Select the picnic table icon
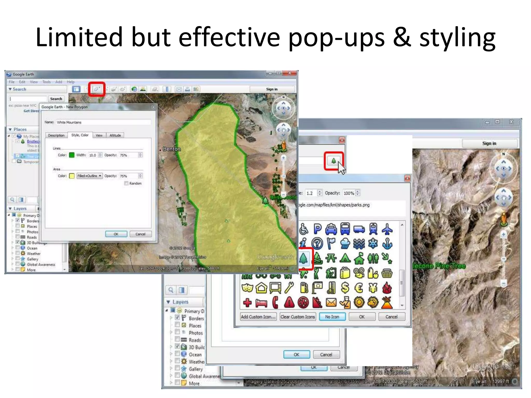 point(331,258)
